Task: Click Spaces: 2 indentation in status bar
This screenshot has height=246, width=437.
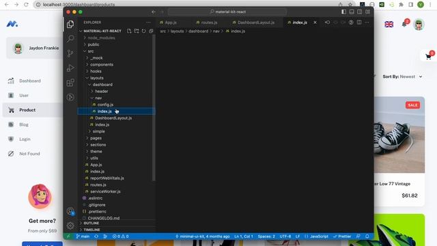Action: (x=266, y=236)
